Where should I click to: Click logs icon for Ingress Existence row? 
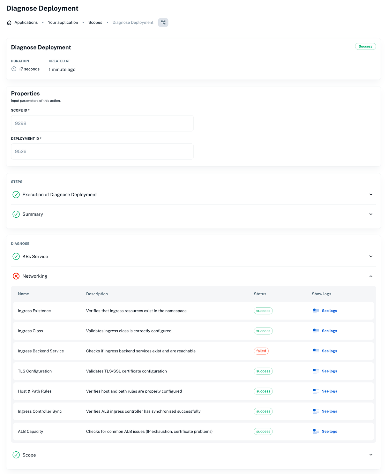tap(316, 311)
